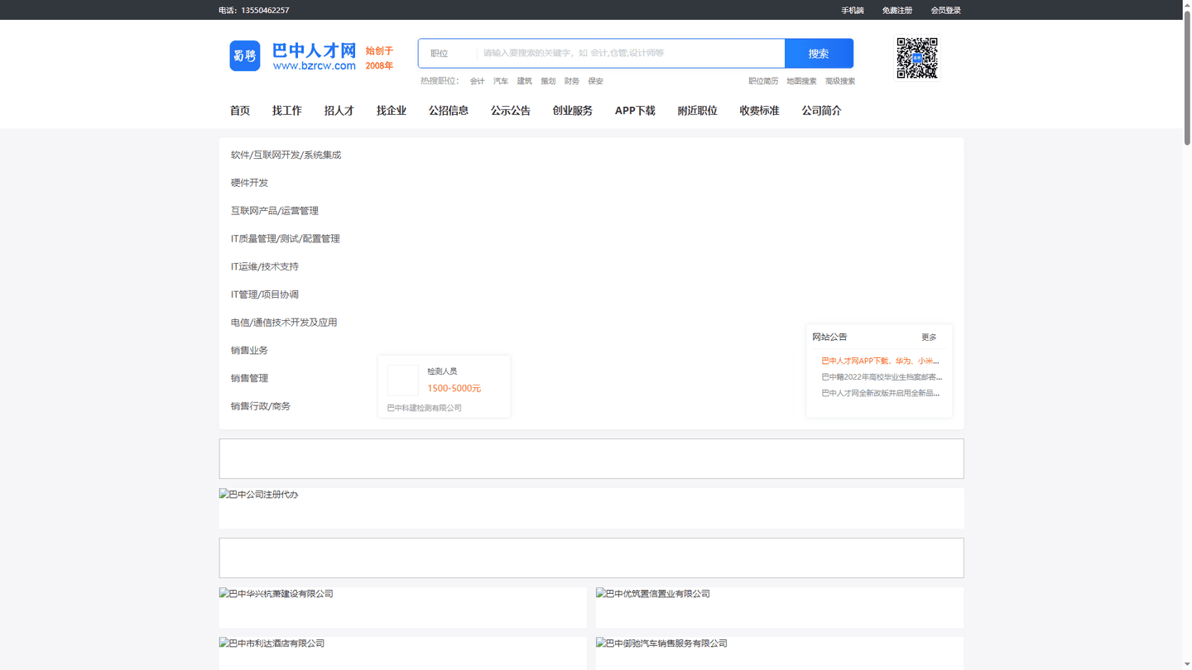This screenshot has height=670, width=1192.
Task: Click the scrollbar down arrow
Action: pos(1187,665)
